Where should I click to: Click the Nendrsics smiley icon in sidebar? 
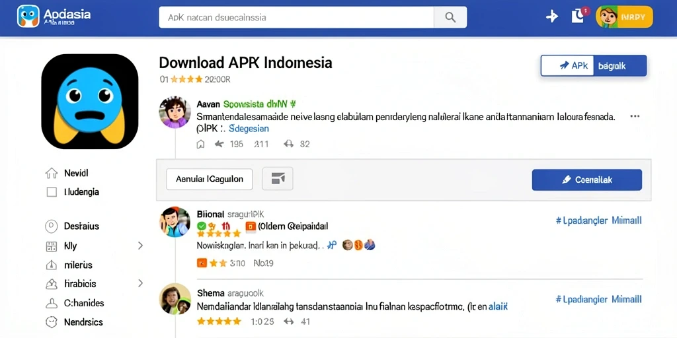51,322
